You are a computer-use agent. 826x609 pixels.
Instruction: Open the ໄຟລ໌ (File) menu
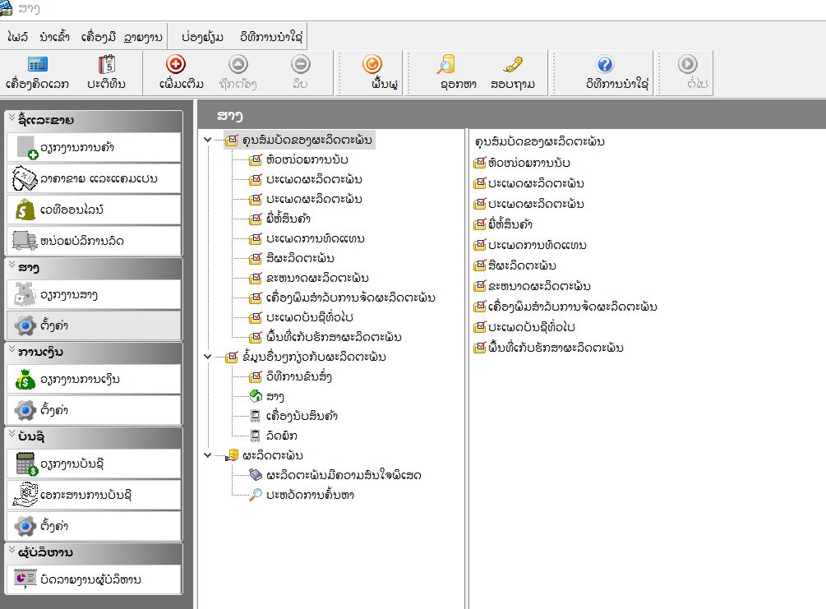(18, 37)
